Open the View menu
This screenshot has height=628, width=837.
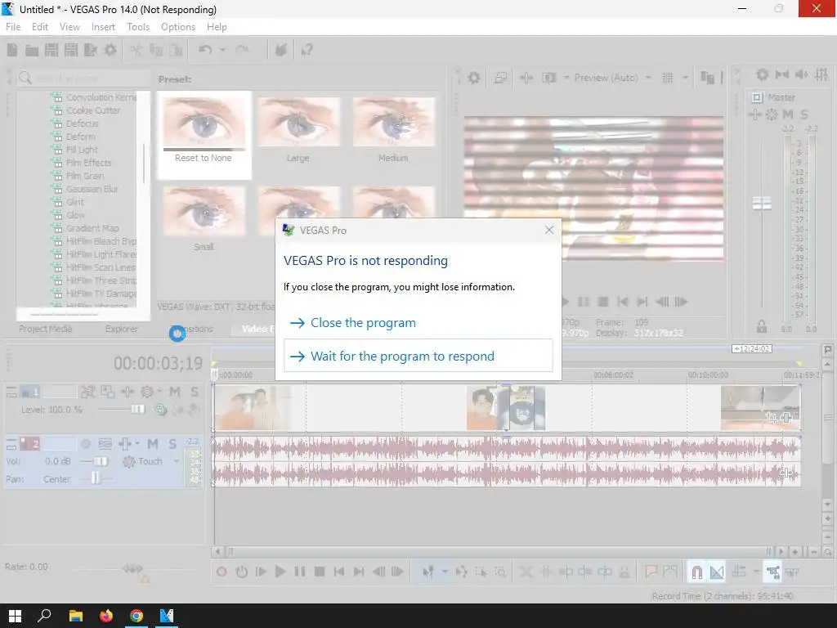click(x=70, y=27)
